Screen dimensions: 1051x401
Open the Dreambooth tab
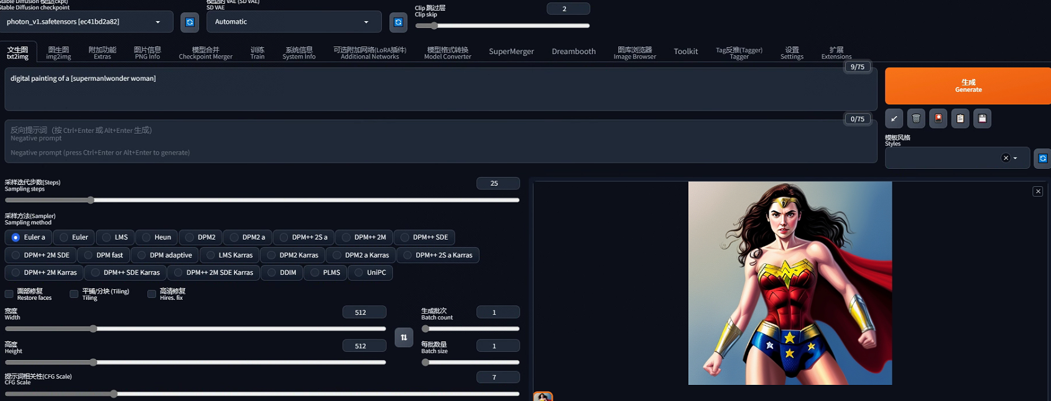[573, 52]
